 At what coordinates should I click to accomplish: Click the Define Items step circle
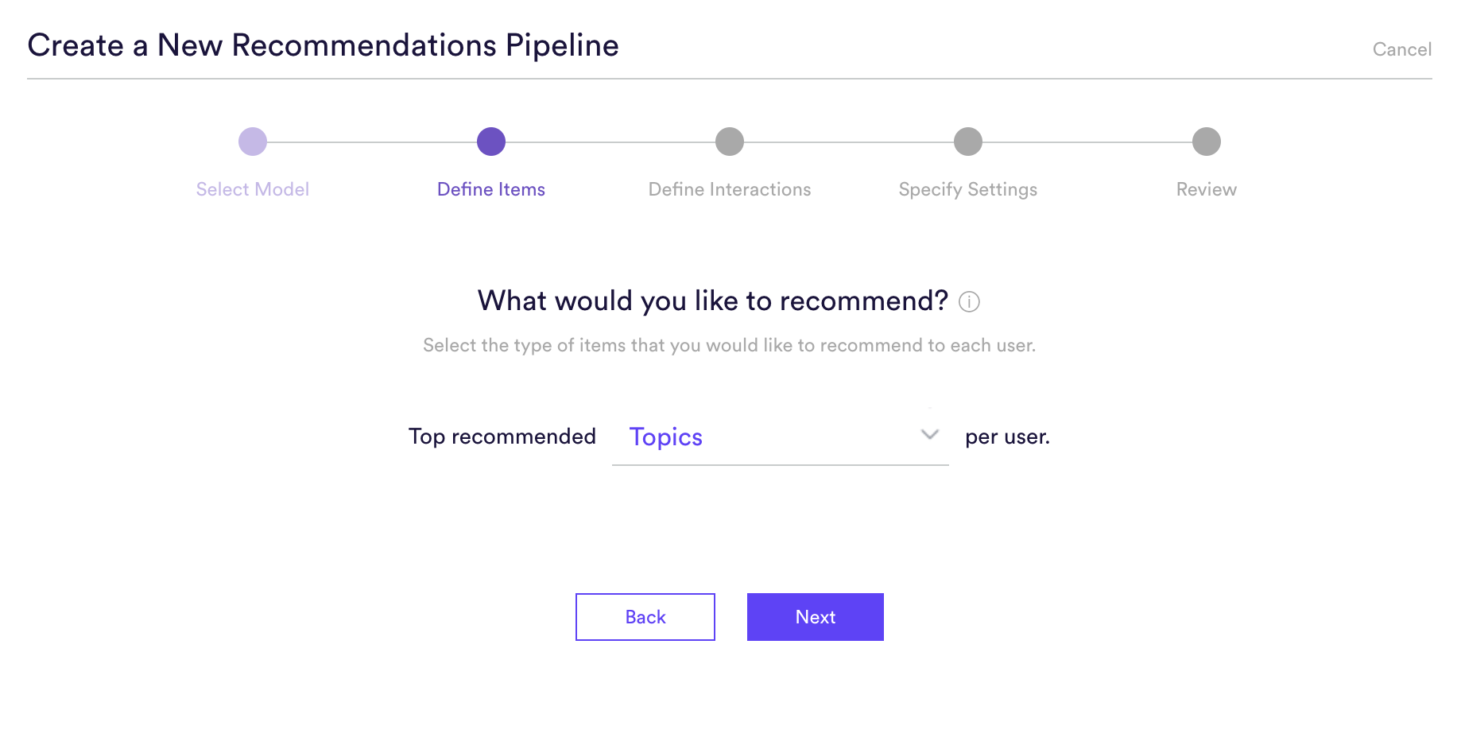click(x=491, y=142)
